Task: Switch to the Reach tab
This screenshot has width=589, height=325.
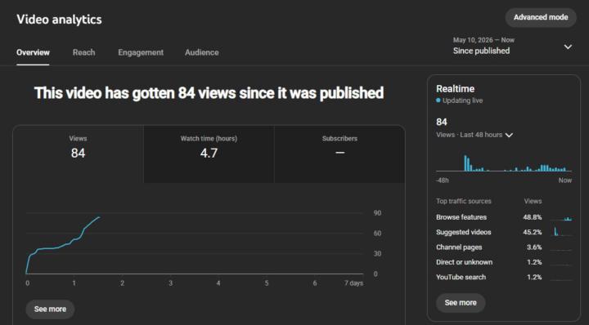Action: (83, 52)
